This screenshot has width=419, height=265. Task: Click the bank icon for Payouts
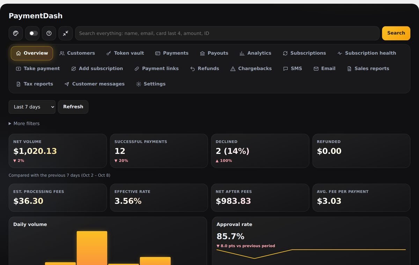(x=203, y=53)
